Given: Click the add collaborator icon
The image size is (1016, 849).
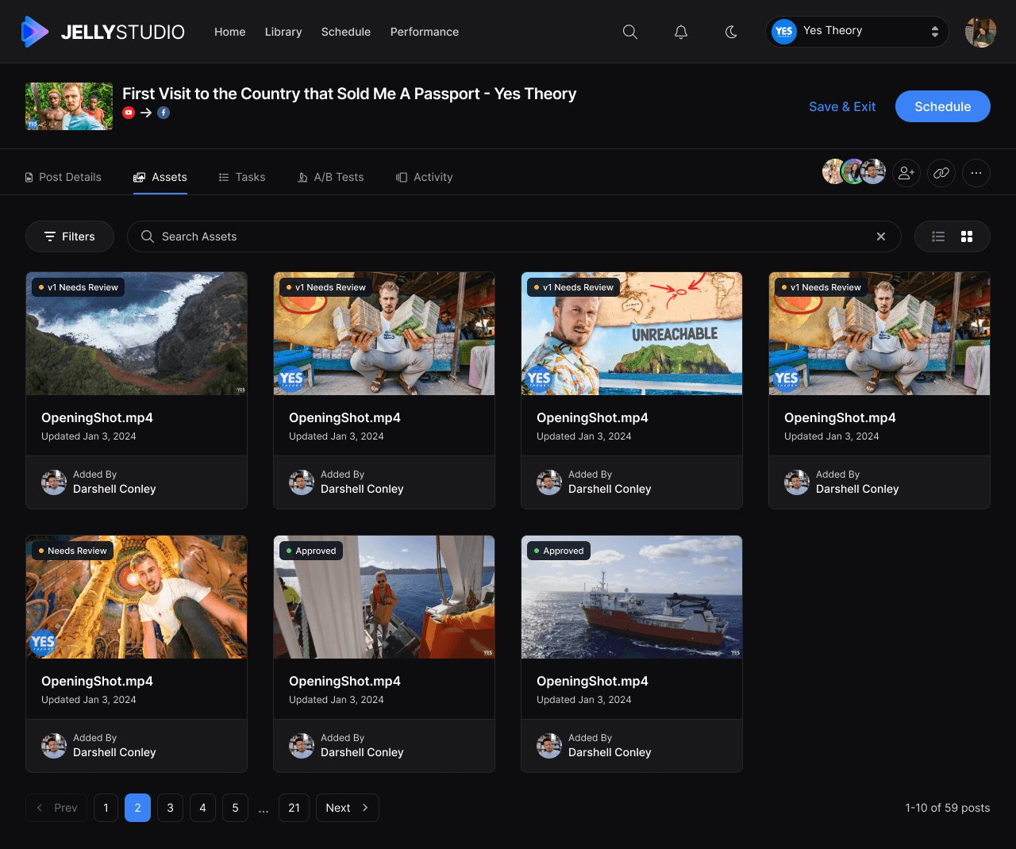Looking at the screenshot, I should (906, 173).
